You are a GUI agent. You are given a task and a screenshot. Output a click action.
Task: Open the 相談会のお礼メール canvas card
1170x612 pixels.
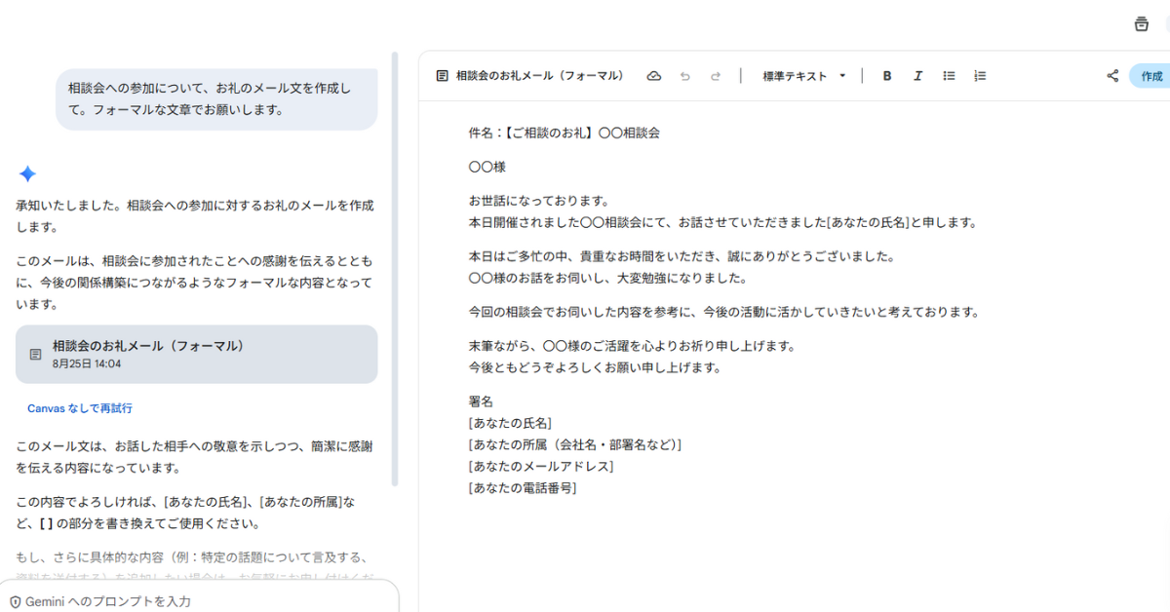coord(195,354)
